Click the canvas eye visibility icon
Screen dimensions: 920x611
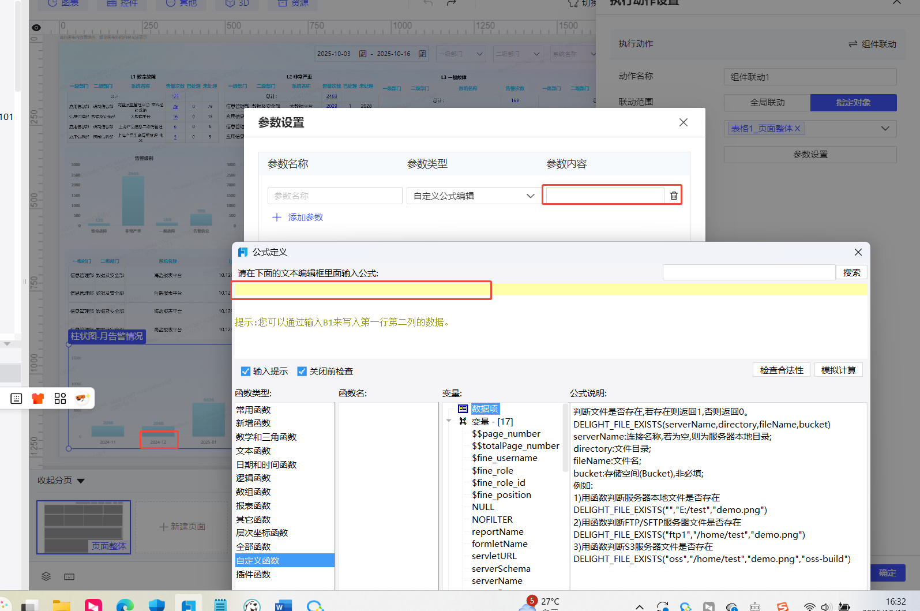[x=36, y=28]
